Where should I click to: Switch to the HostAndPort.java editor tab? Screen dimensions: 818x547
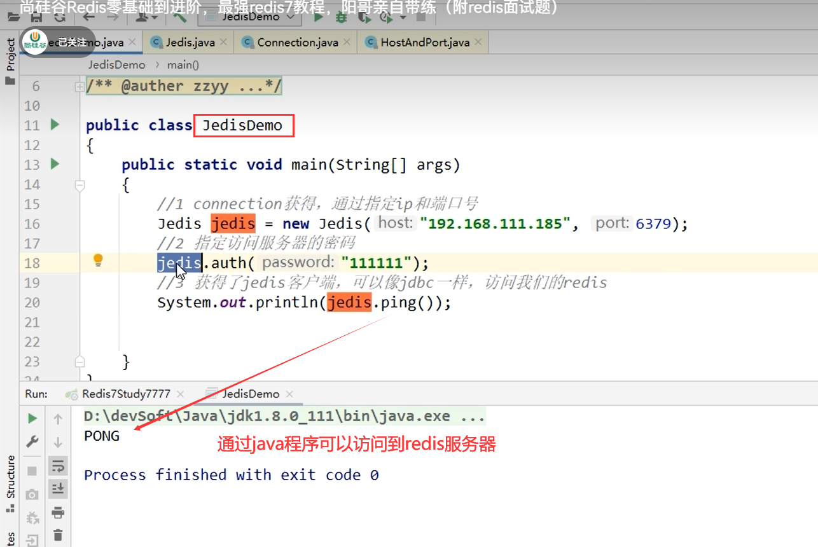(425, 43)
